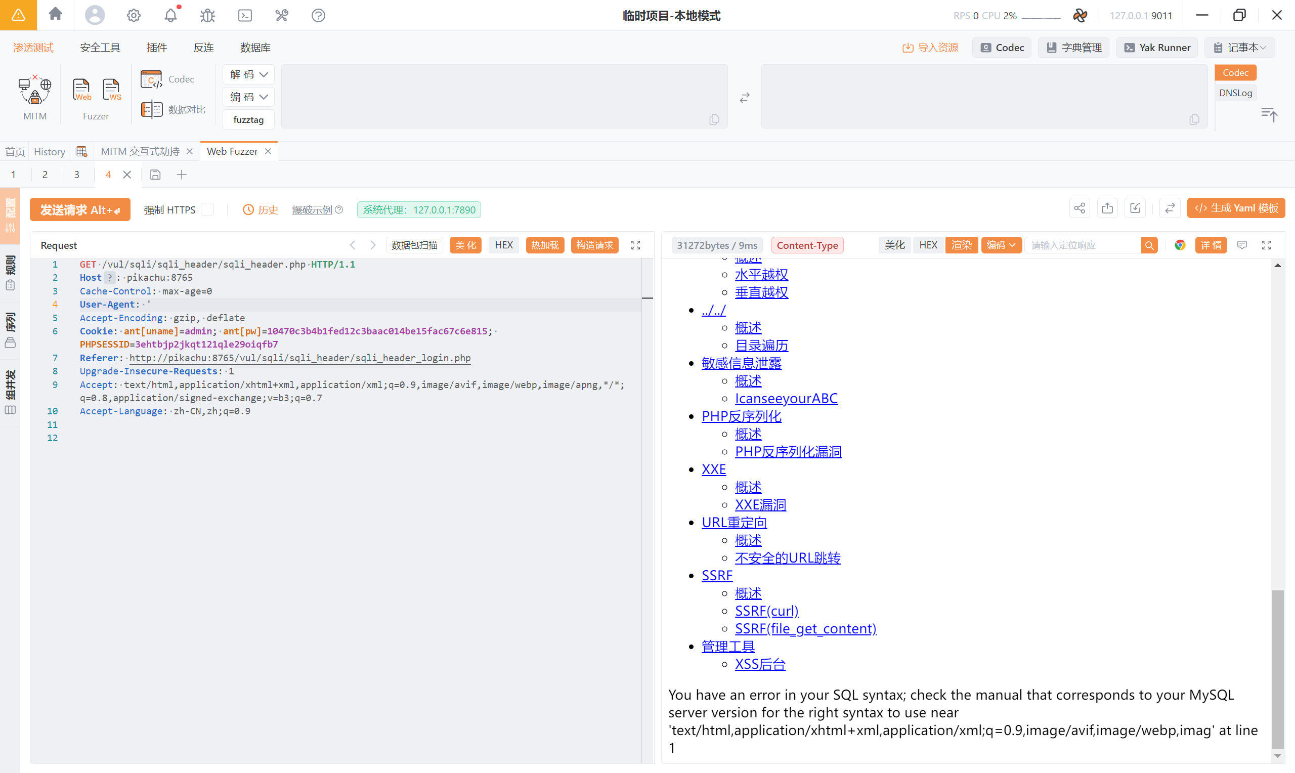Screen dimensions: 1295x773
Task: Expand the 记事本 dropdown
Action: (x=1240, y=48)
